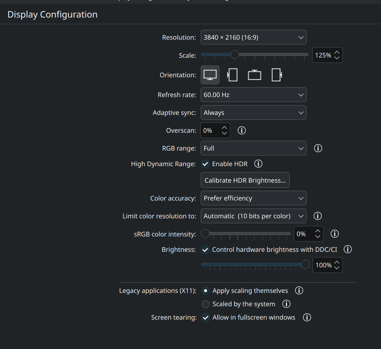
Task: Open the Adaptive sync dropdown
Action: pyautogui.click(x=254, y=113)
